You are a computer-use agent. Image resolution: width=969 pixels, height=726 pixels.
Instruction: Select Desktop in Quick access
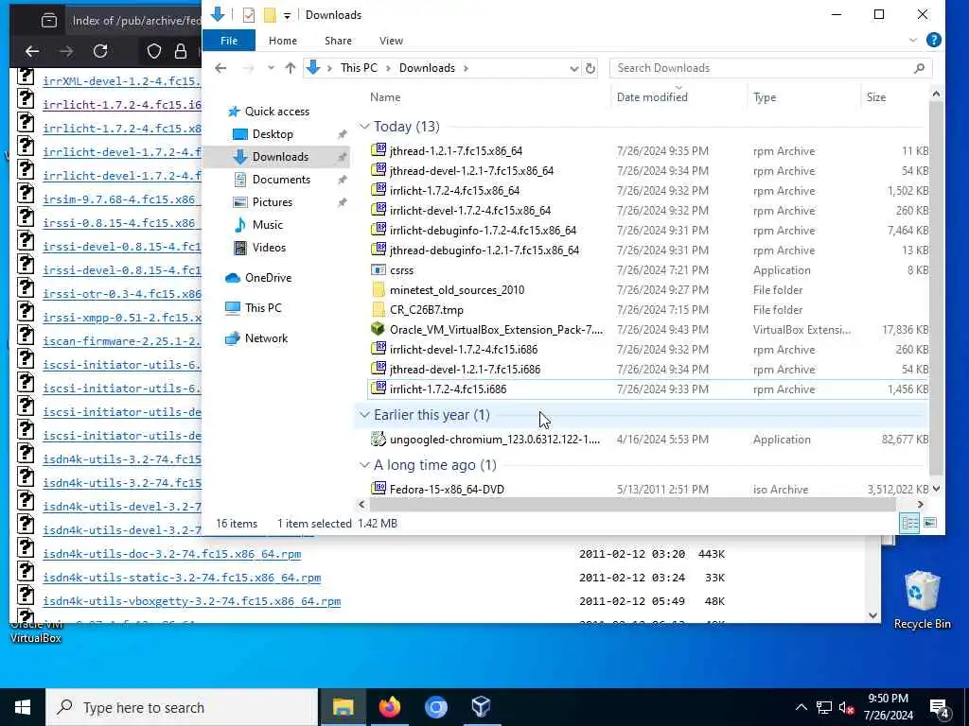[273, 134]
